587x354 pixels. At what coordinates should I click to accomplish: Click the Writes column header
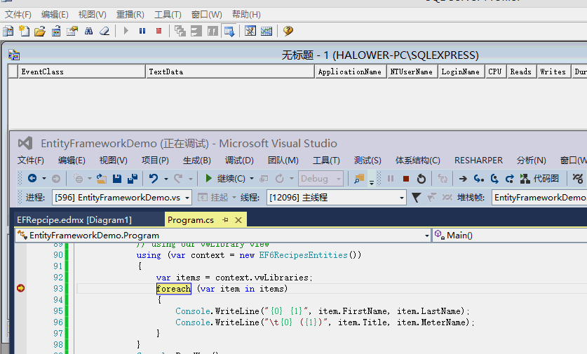click(553, 72)
